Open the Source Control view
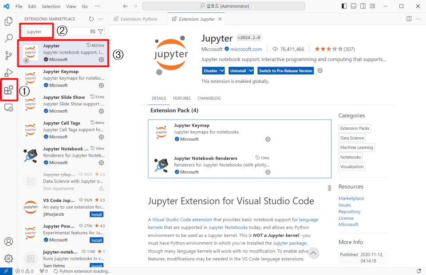426x275 pixels. click(x=8, y=56)
